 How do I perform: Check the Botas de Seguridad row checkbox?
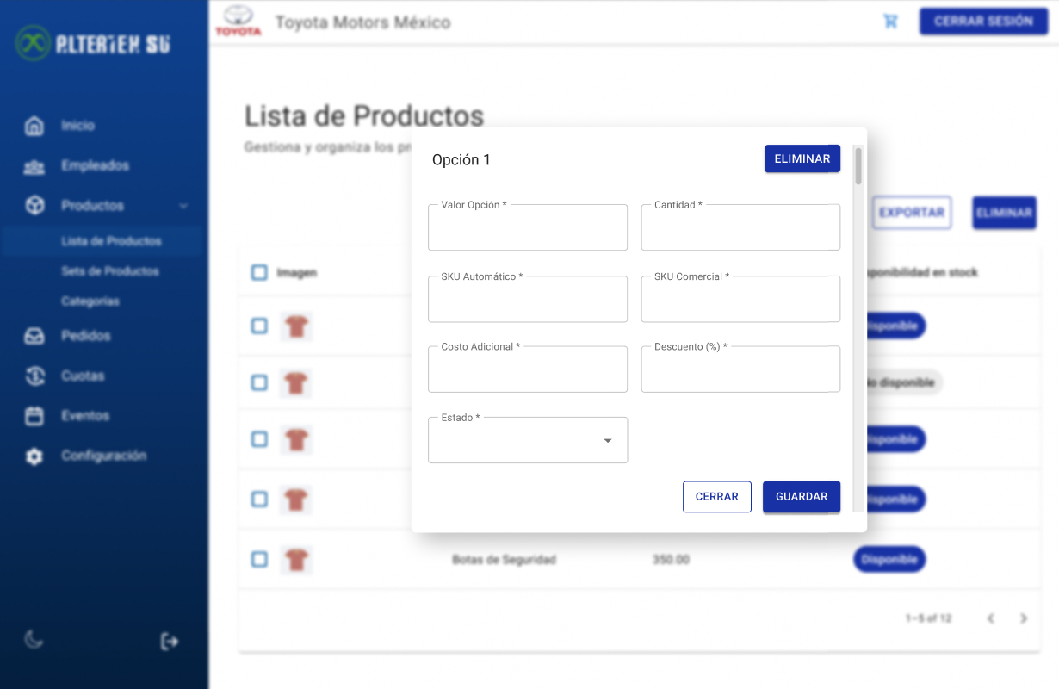[259, 560]
